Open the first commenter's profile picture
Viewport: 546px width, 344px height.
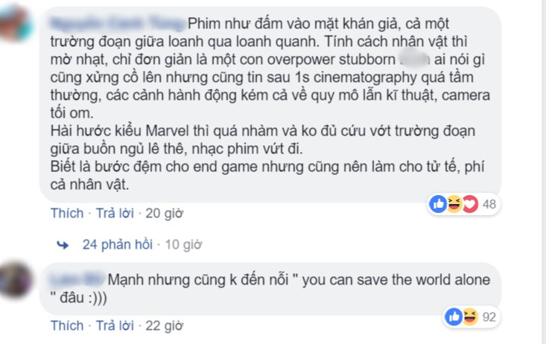pyautogui.click(x=15, y=23)
